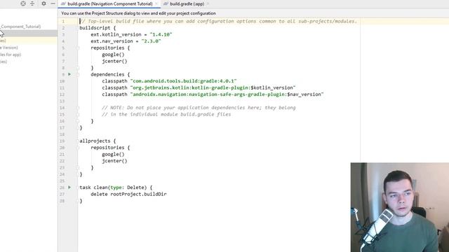449x252 pixels.
Task: Click the kotlin-gradle-plugin classpath line
Action: pos(199,87)
